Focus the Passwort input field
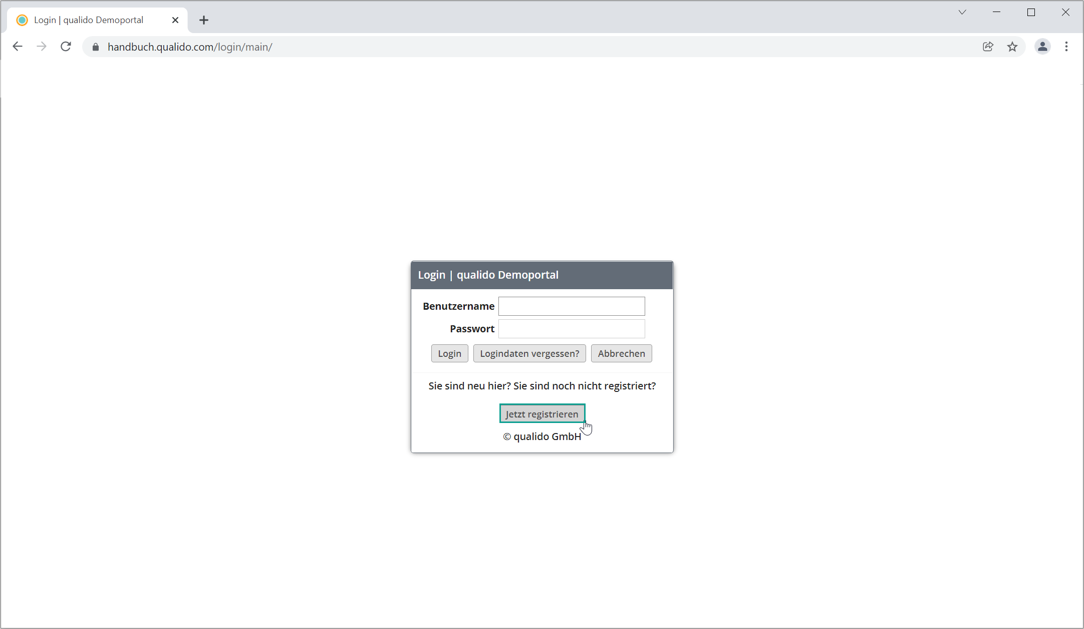This screenshot has height=629, width=1084. (572, 329)
